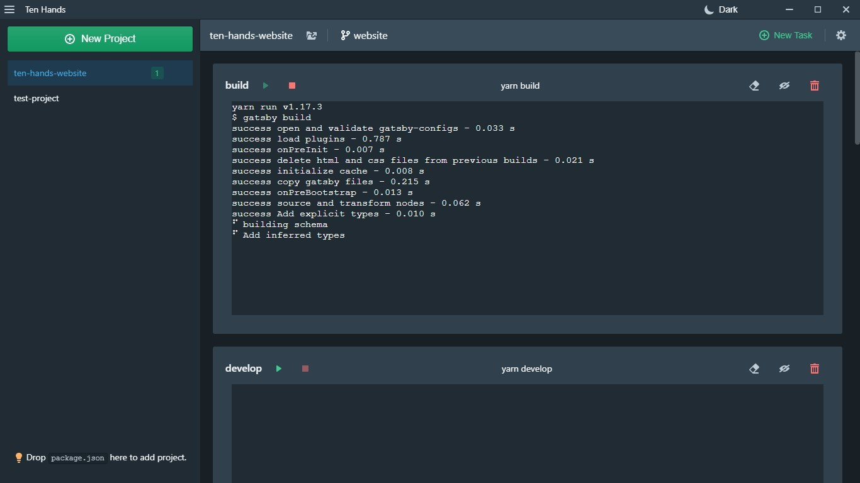
Task: Add a New Task
Action: point(786,35)
